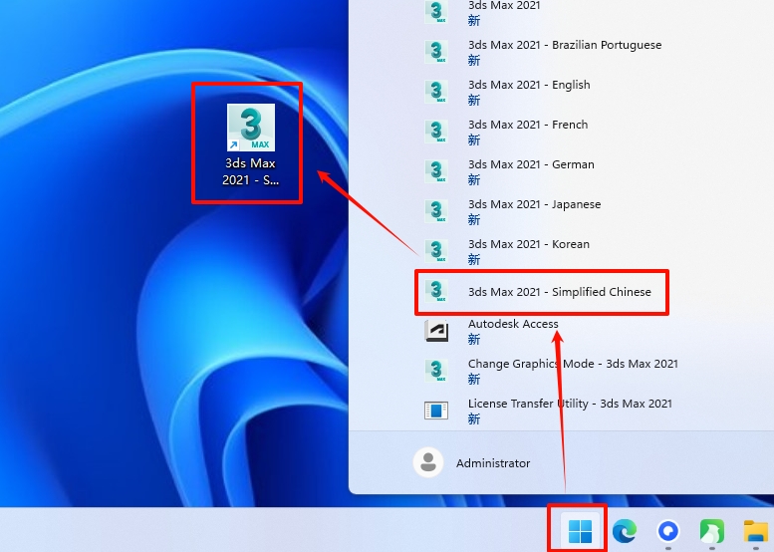Open the green bird app in taskbar
The image size is (774, 552).
(x=712, y=532)
